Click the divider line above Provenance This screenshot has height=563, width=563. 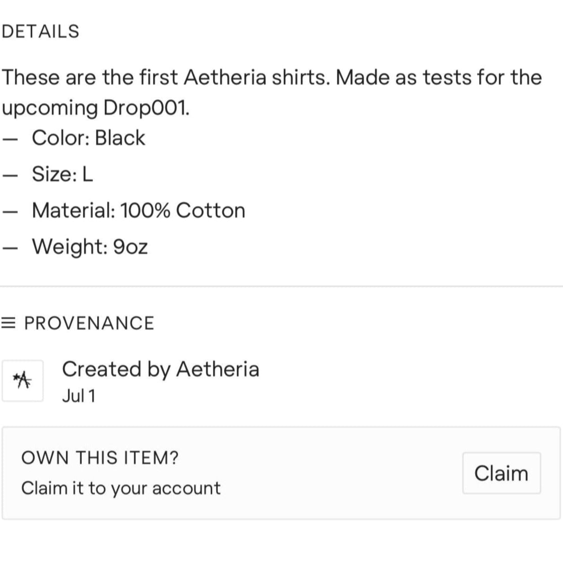pyautogui.click(x=281, y=286)
